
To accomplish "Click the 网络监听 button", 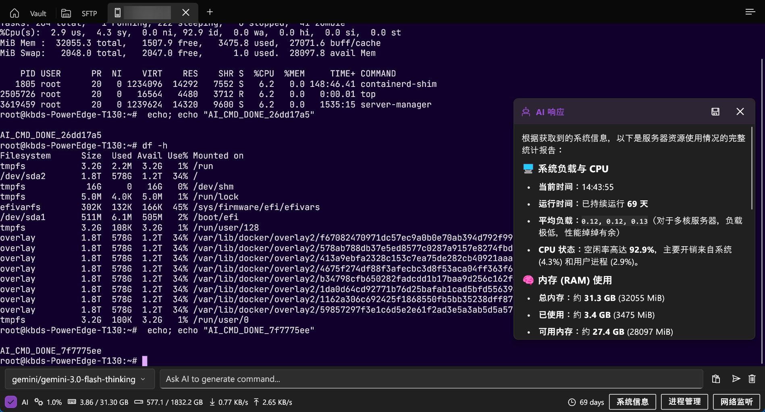I will pos(736,402).
